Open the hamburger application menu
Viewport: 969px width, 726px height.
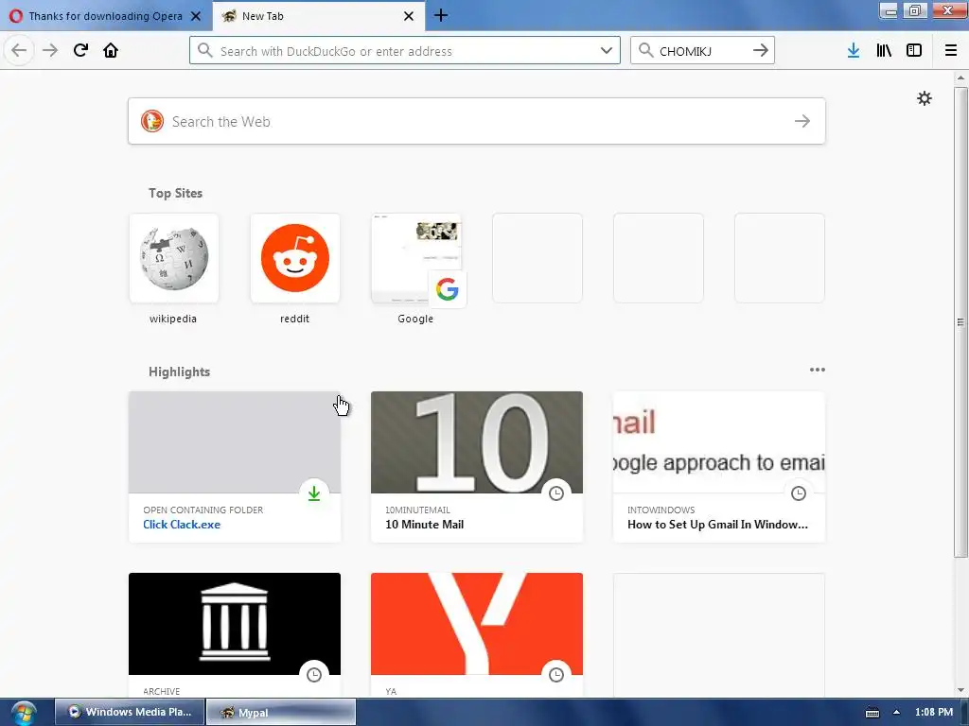coord(950,50)
